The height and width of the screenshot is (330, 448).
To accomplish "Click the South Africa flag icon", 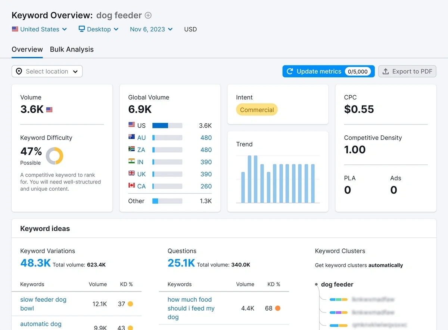I will coord(131,149).
